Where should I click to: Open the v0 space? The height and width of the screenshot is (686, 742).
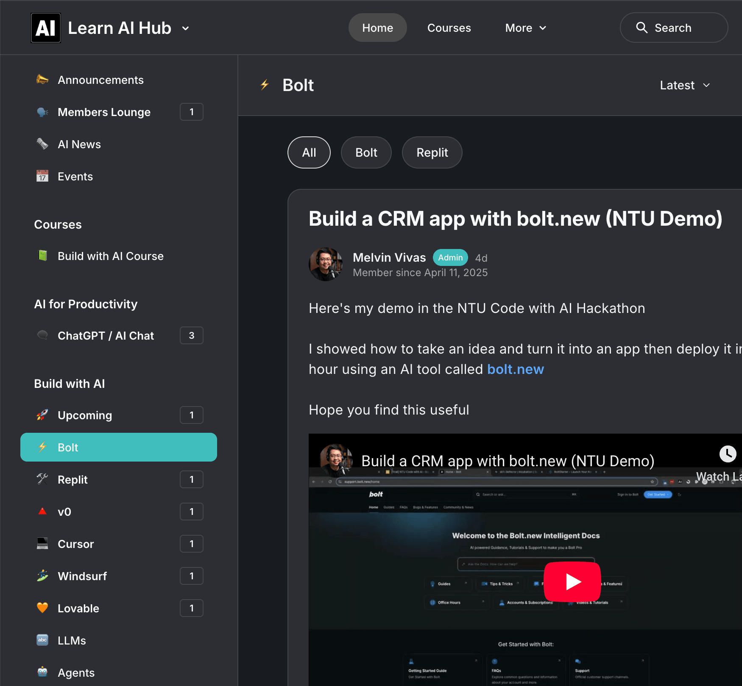(x=119, y=512)
